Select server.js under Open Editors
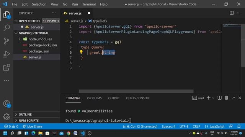This screenshot has height=137, width=245. 37,27
